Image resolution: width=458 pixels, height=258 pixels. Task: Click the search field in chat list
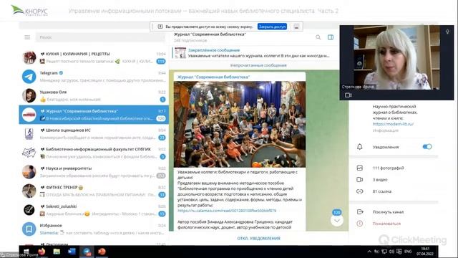pos(100,37)
